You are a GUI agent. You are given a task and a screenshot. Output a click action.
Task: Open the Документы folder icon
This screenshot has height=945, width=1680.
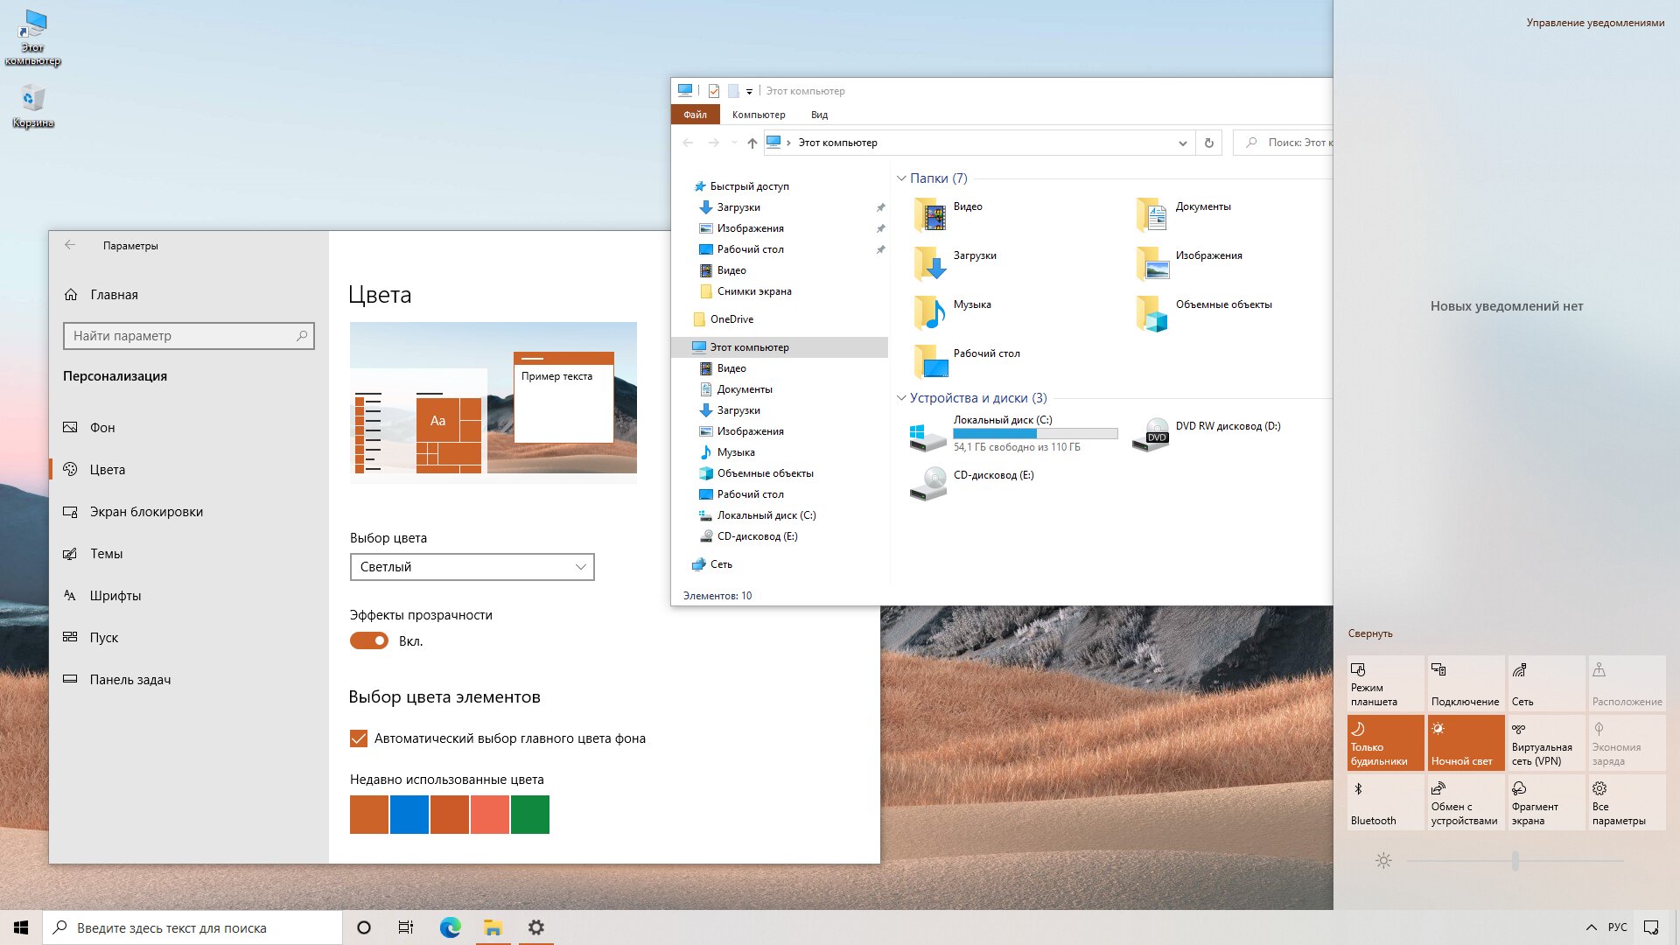click(1151, 214)
